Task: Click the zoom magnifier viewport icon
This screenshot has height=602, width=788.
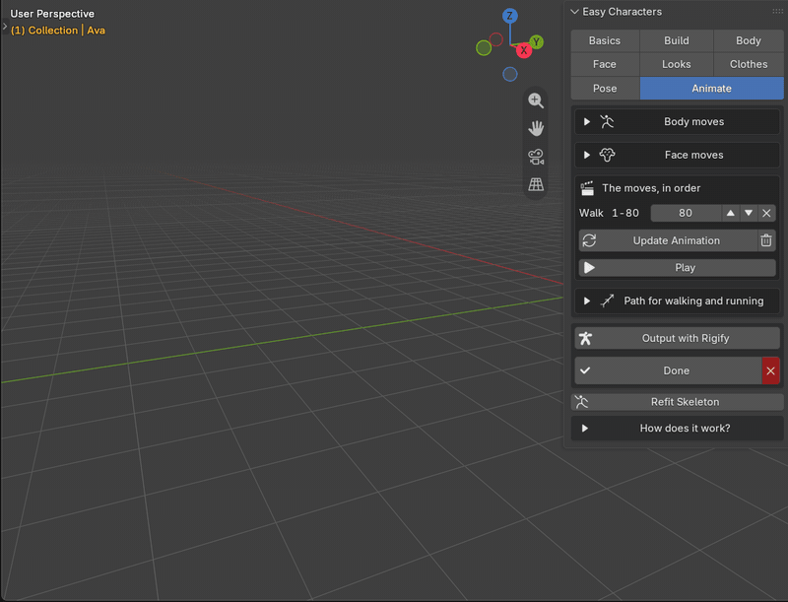Action: [536, 100]
